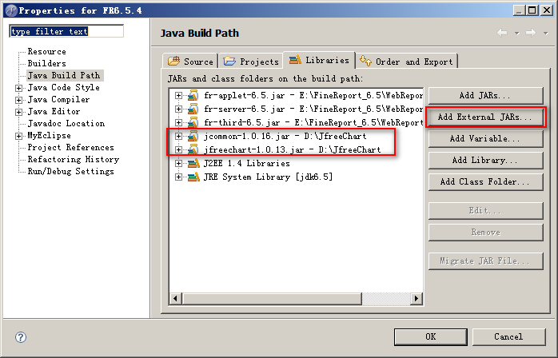Click the JRE System Library books icon
This screenshot has width=558, height=358.
(193, 177)
